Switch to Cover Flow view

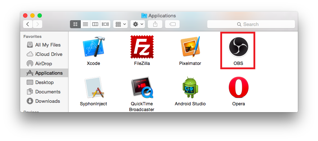(105, 25)
